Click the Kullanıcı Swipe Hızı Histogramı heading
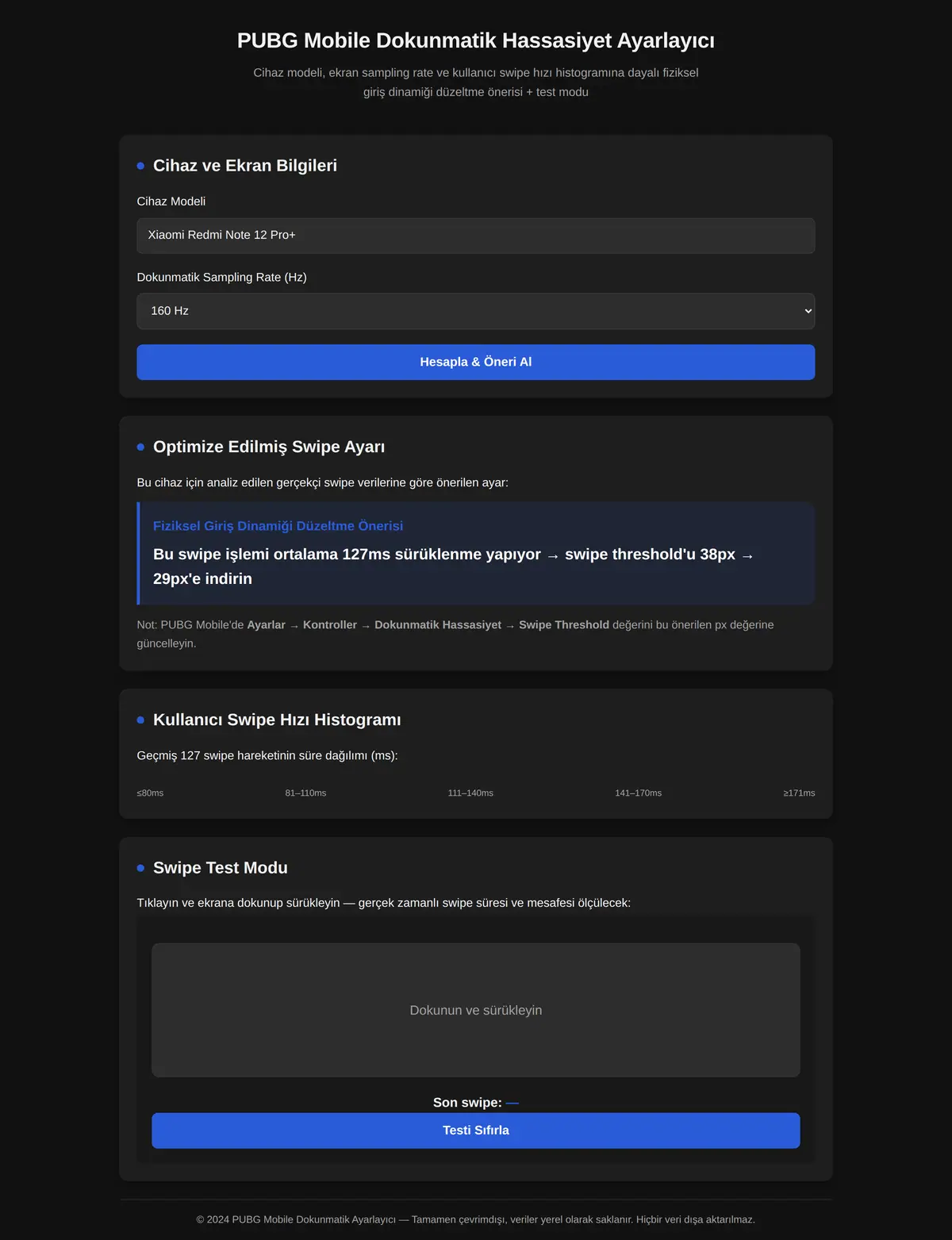Screen dimensions: 952x1240 click(x=277, y=720)
